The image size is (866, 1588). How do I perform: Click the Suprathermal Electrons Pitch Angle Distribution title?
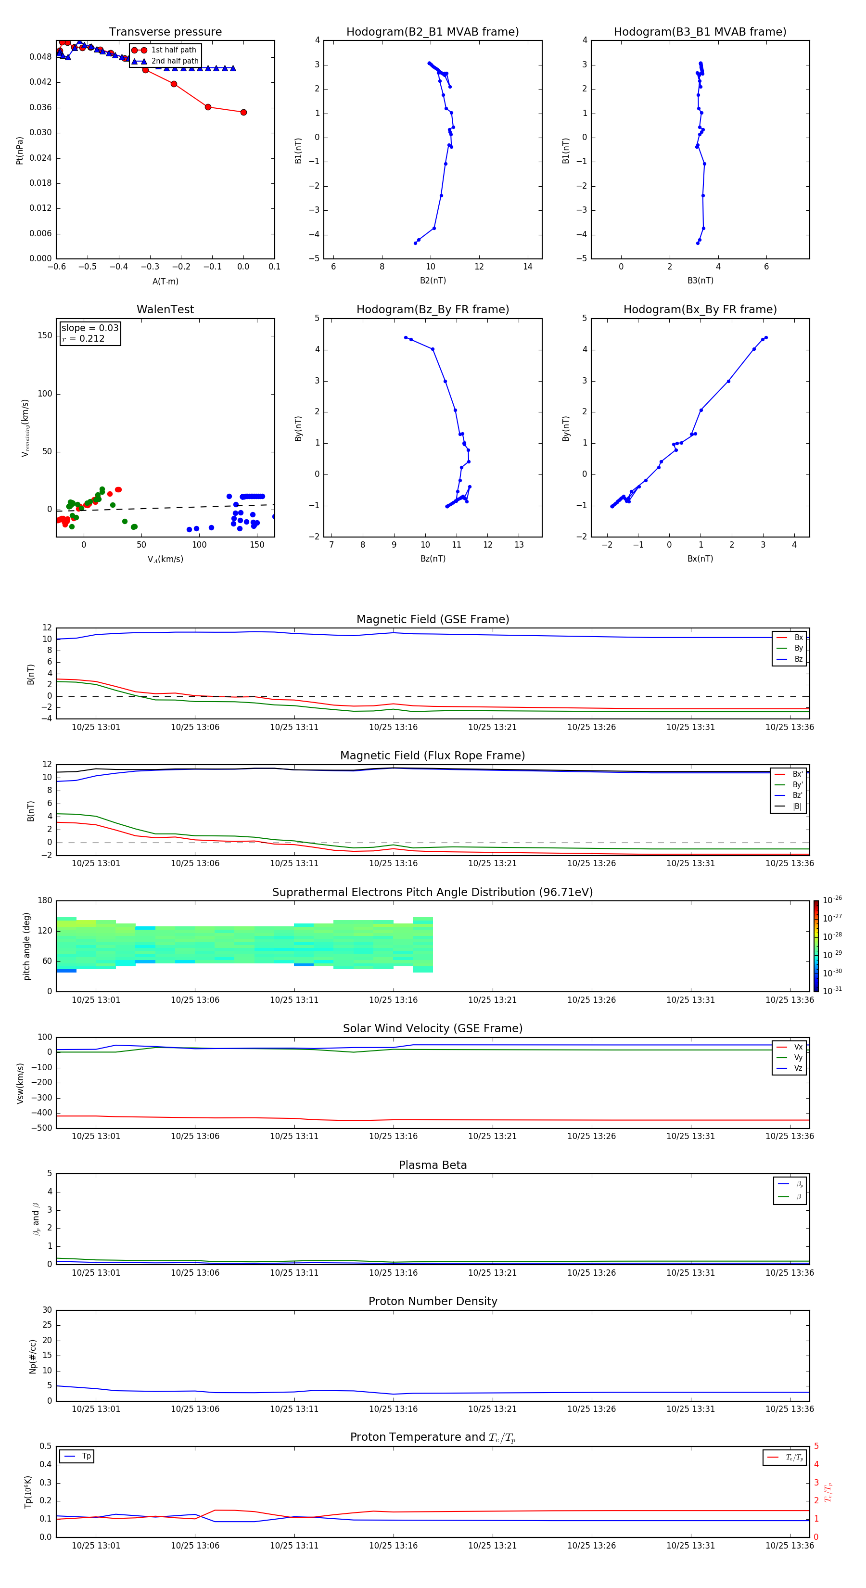pos(433,893)
